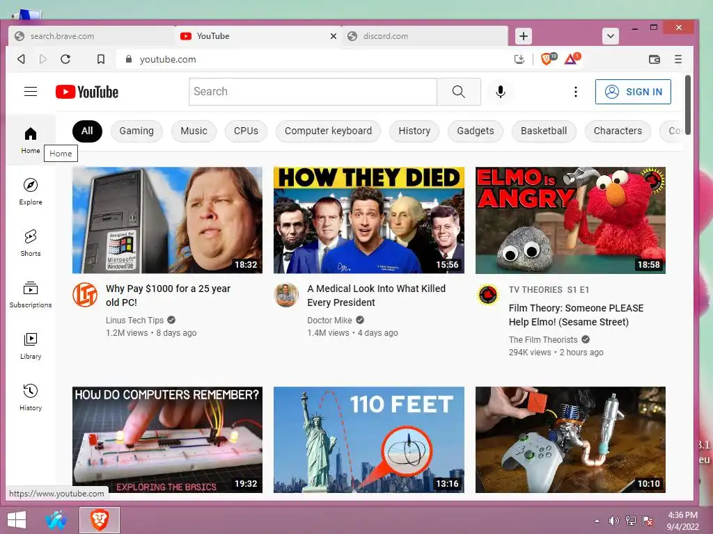Click the YouTube search input field

313,92
